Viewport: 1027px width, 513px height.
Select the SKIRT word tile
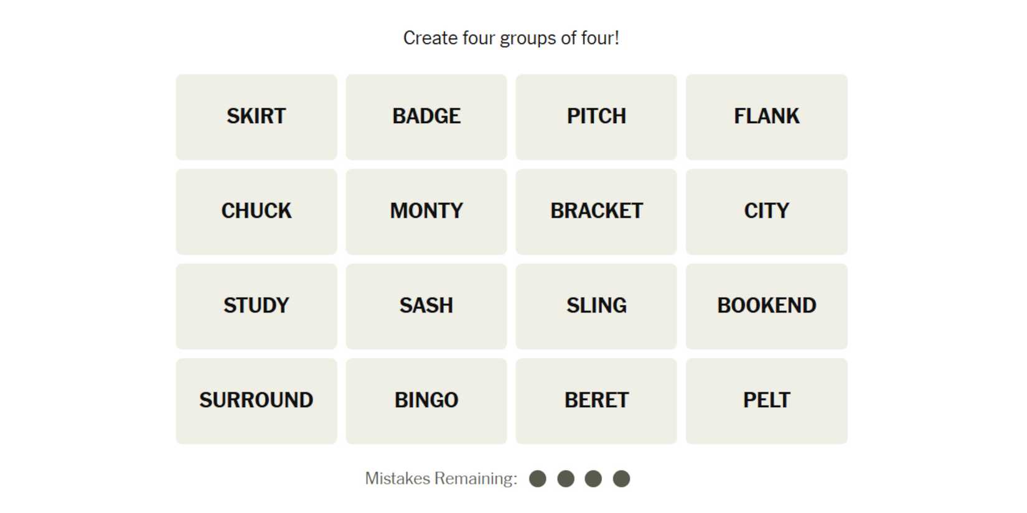click(256, 117)
